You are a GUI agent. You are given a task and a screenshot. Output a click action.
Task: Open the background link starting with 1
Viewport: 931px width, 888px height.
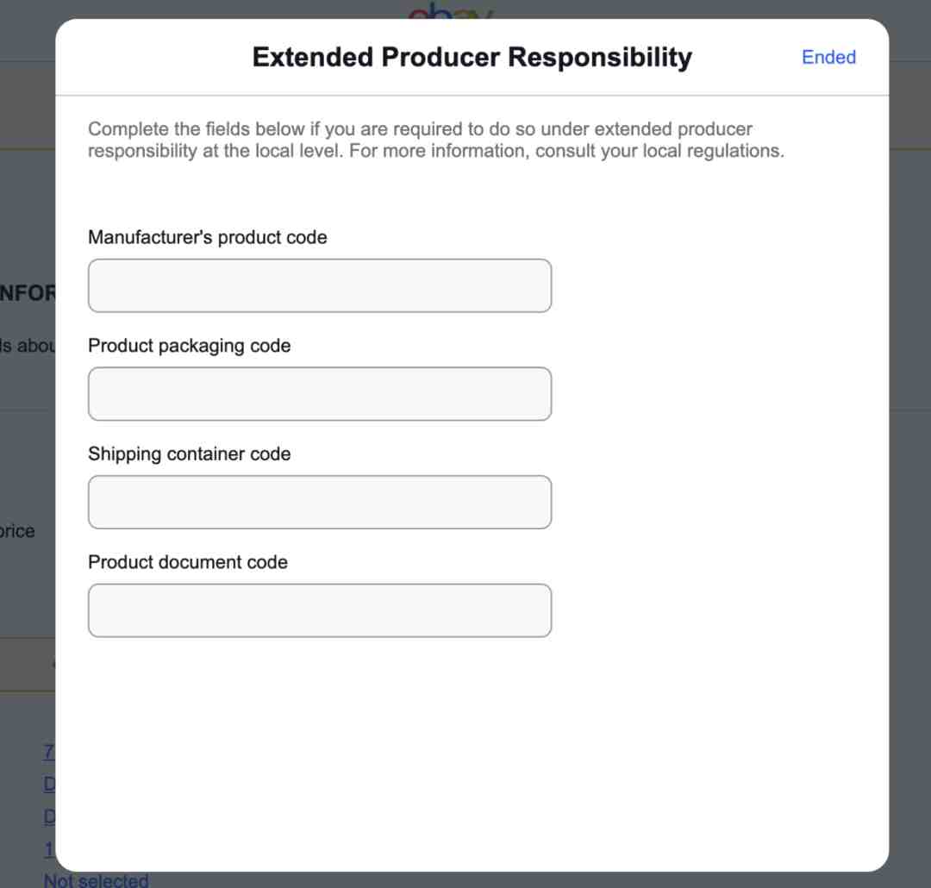[x=48, y=849]
